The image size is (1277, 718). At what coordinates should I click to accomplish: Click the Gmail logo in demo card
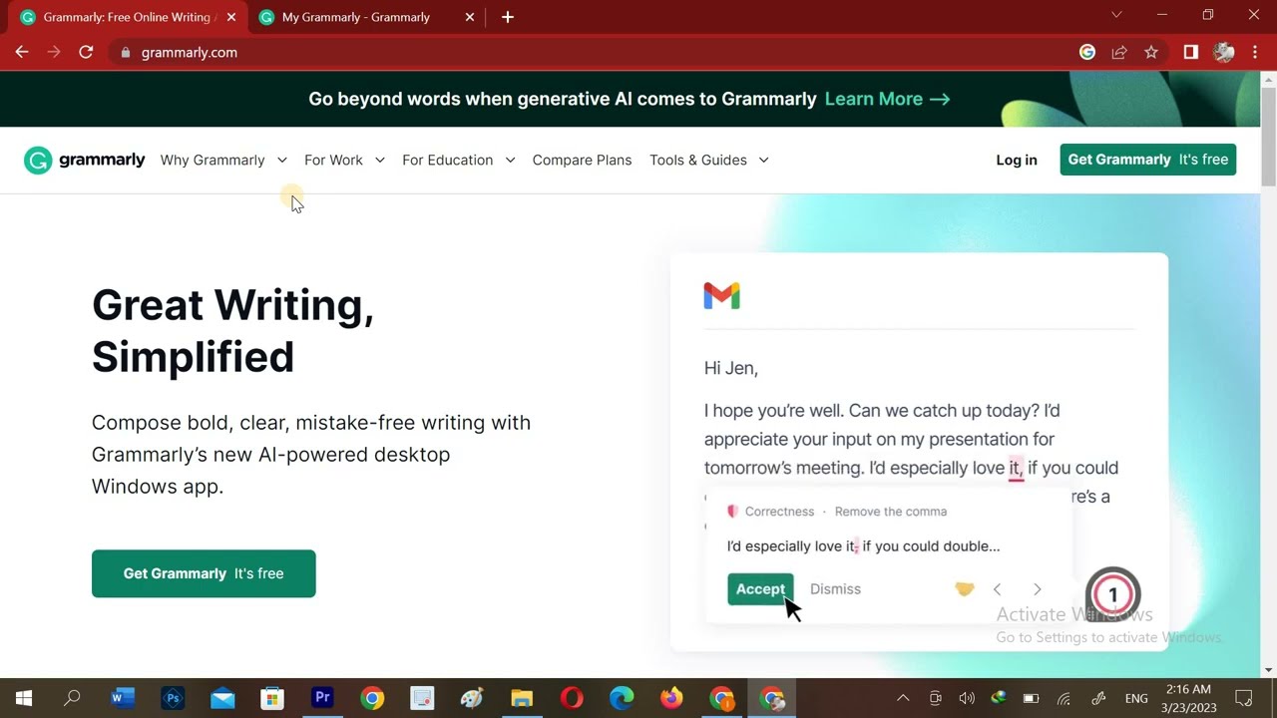click(x=721, y=295)
